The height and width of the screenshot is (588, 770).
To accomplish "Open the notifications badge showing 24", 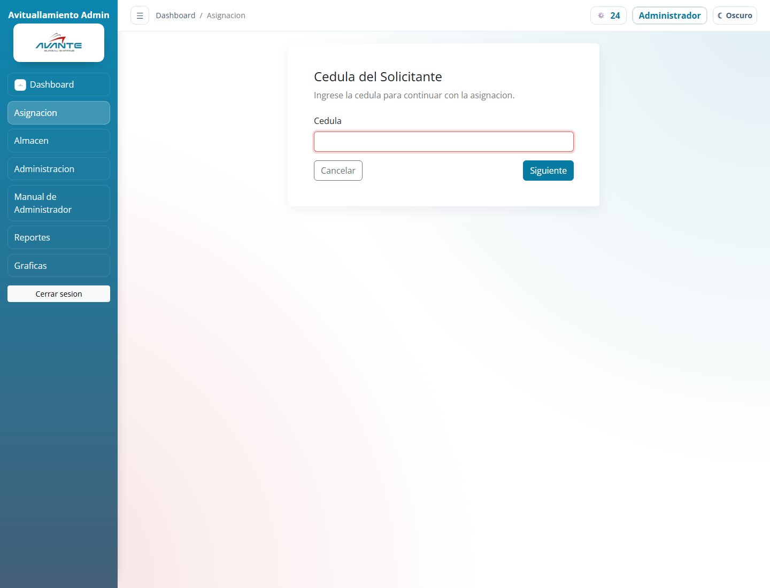I will [x=608, y=16].
